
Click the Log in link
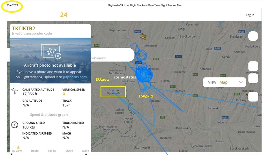pos(250,15)
